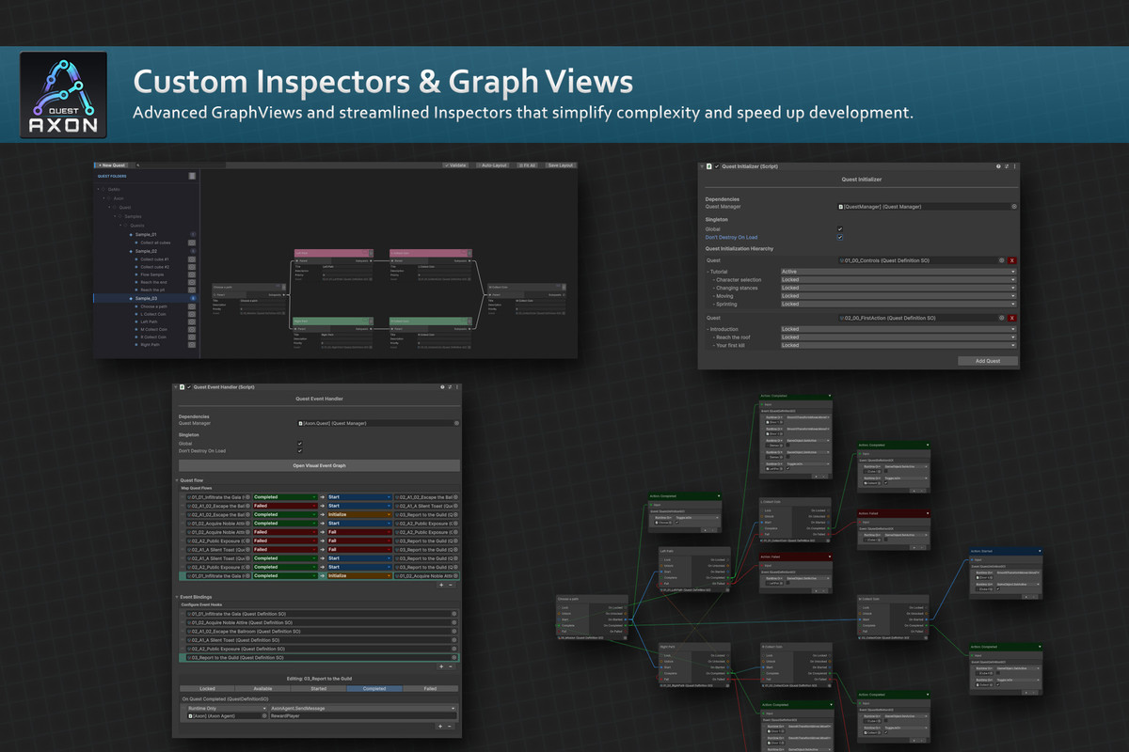Image resolution: width=1129 pixels, height=752 pixels.
Task: Open kebab menu of Quest Initializer component
Action: click(1015, 166)
